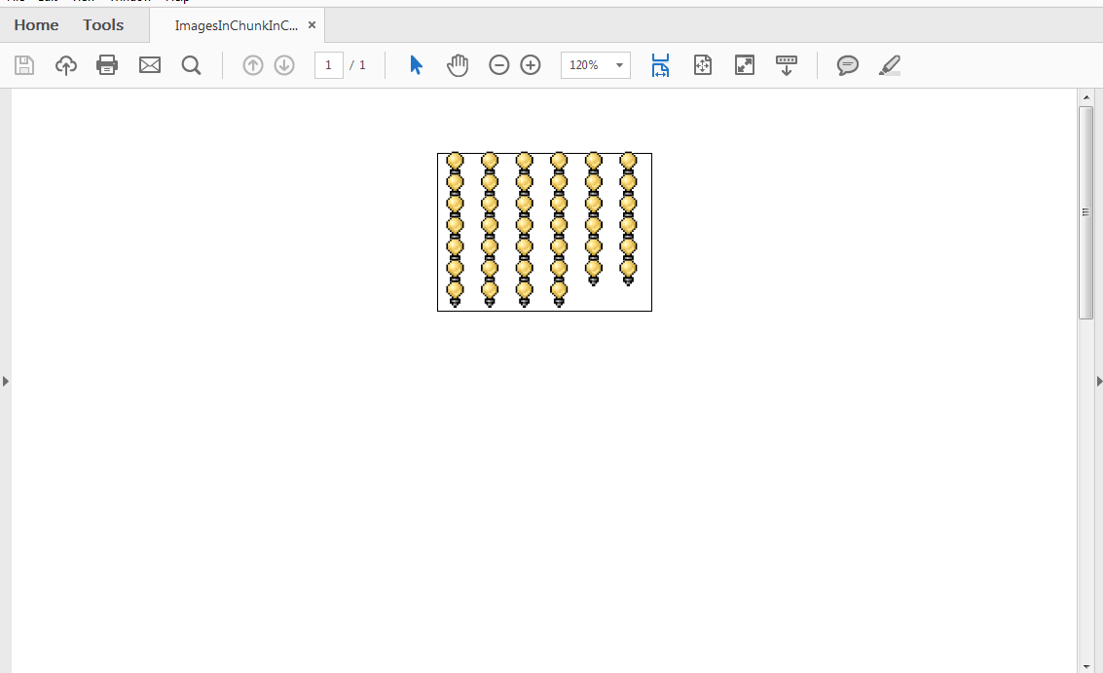The image size is (1103, 673).
Task: Zoom in with plus button
Action: click(531, 65)
